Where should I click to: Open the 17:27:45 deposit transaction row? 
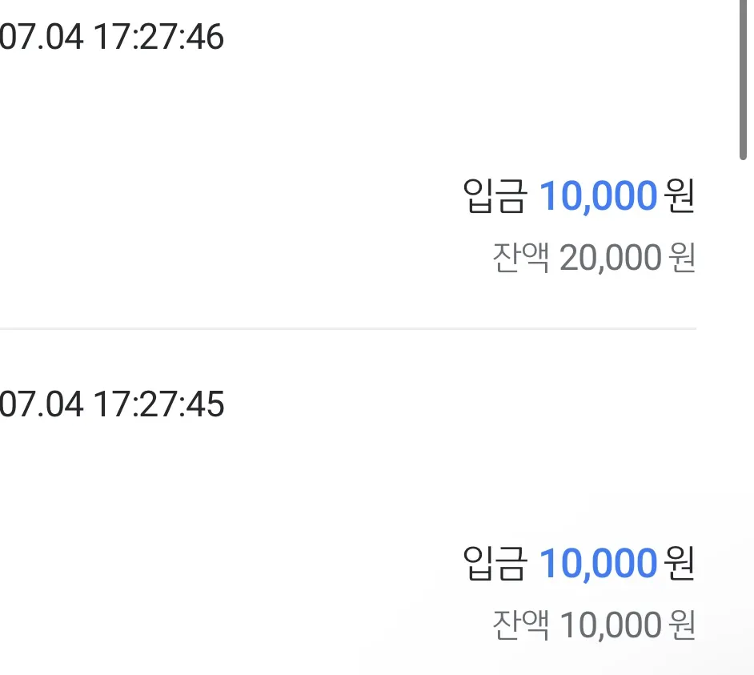point(348,503)
